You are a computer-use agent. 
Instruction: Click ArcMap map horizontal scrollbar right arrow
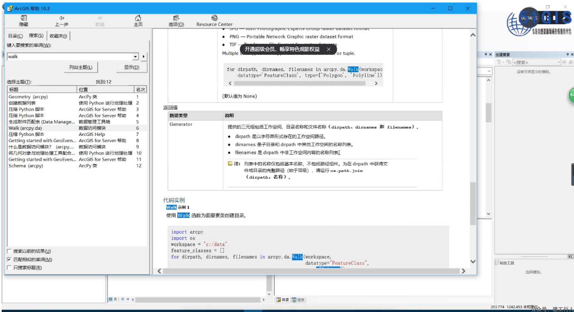[264, 299]
